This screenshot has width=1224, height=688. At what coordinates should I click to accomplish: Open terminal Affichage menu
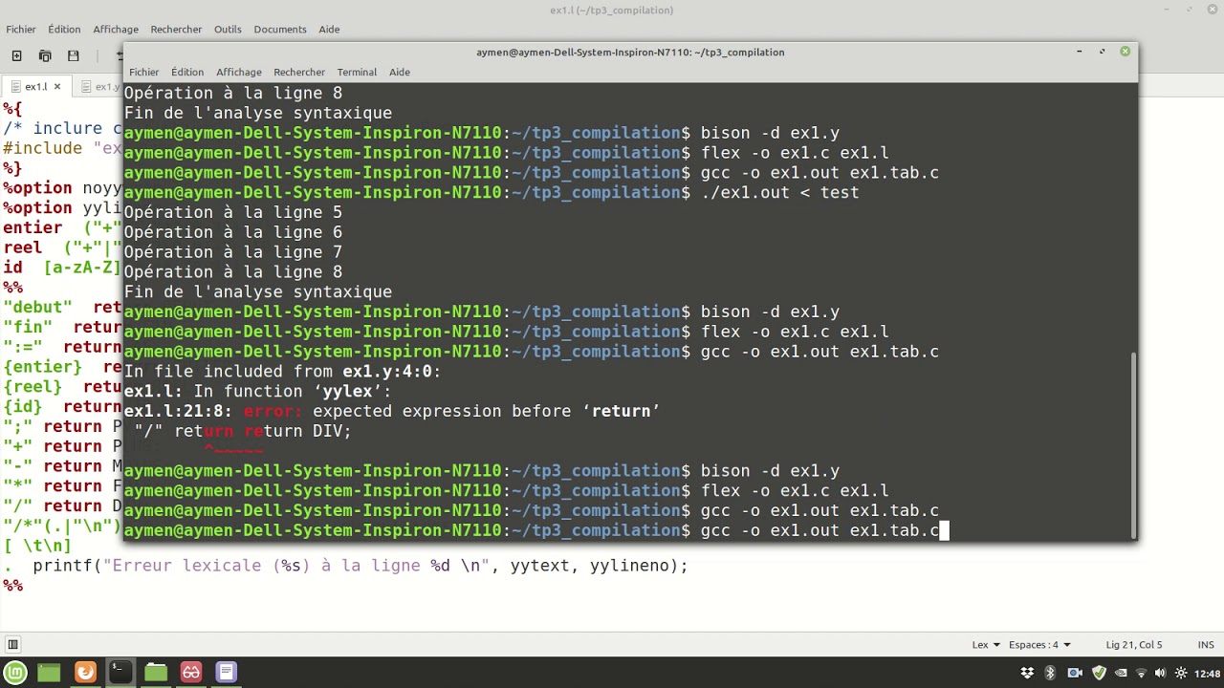point(239,73)
